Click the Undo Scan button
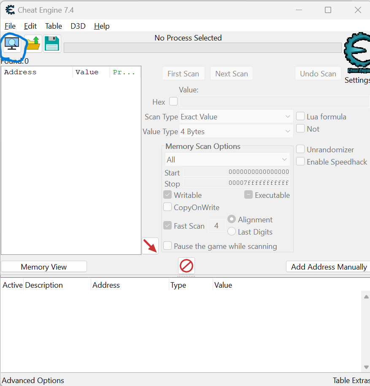370x386 pixels. click(x=318, y=73)
